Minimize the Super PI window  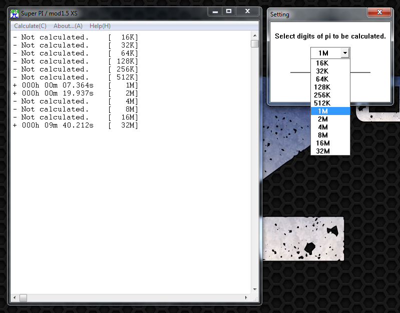215,11
